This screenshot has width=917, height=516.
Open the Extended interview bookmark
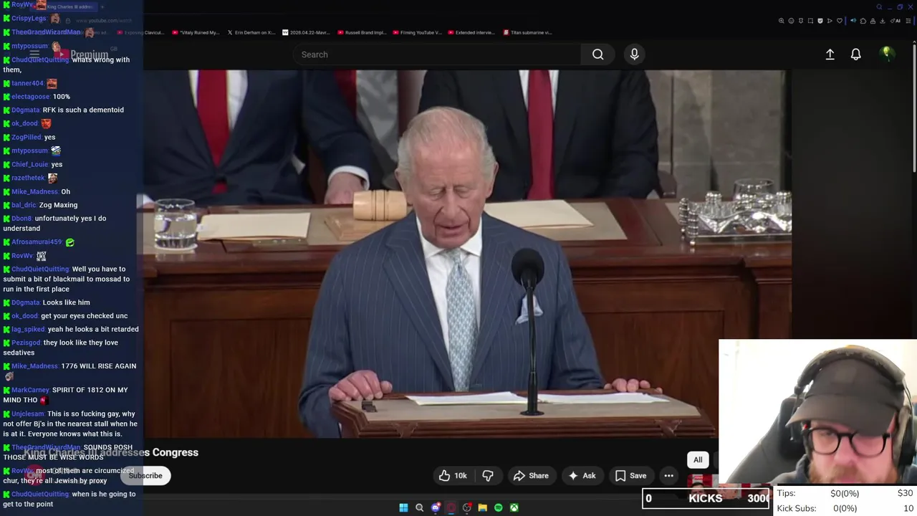(471, 32)
